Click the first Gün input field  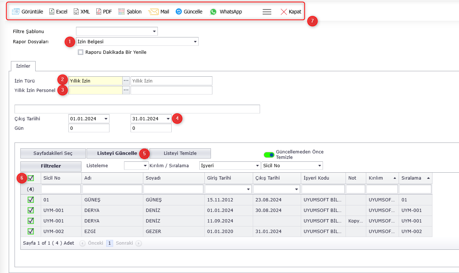[x=89, y=128]
